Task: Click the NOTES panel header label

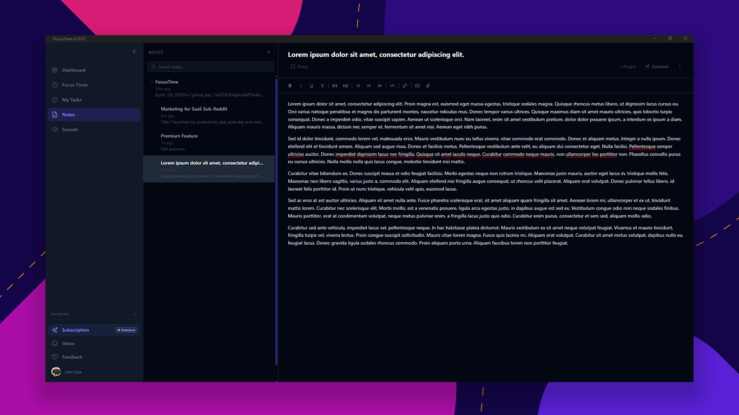Action: pos(156,52)
